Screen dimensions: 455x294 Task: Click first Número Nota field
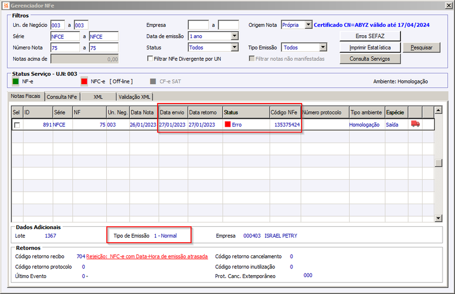tap(65, 48)
